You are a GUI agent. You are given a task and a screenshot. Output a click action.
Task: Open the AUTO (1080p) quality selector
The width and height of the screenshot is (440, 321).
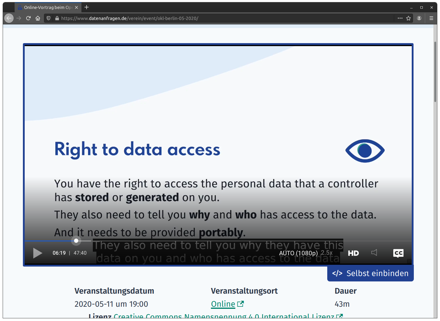[x=298, y=253]
